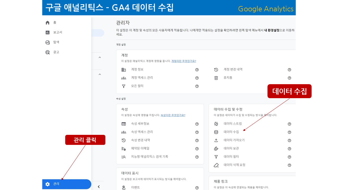Screen dimensions: 338x190
Task: Open 데이터 삭제 요청
Action: [x=234, y=165]
